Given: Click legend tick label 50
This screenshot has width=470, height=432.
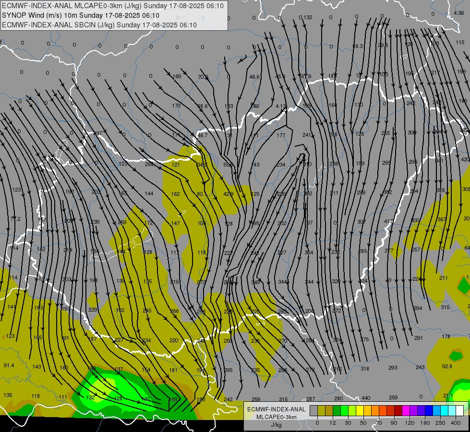Looking at the screenshot, I should (x=363, y=423).
